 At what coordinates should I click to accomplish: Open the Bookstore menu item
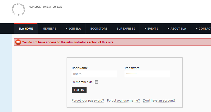[x=99, y=29]
